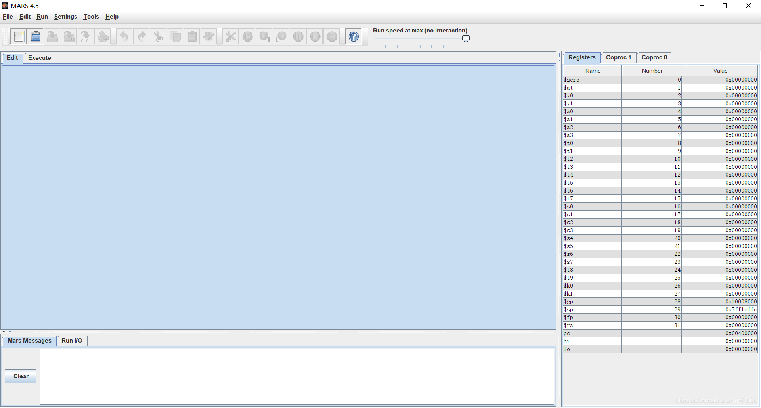The height and width of the screenshot is (408, 761).
Task: Select the $ra register name cell
Action: 593,325
